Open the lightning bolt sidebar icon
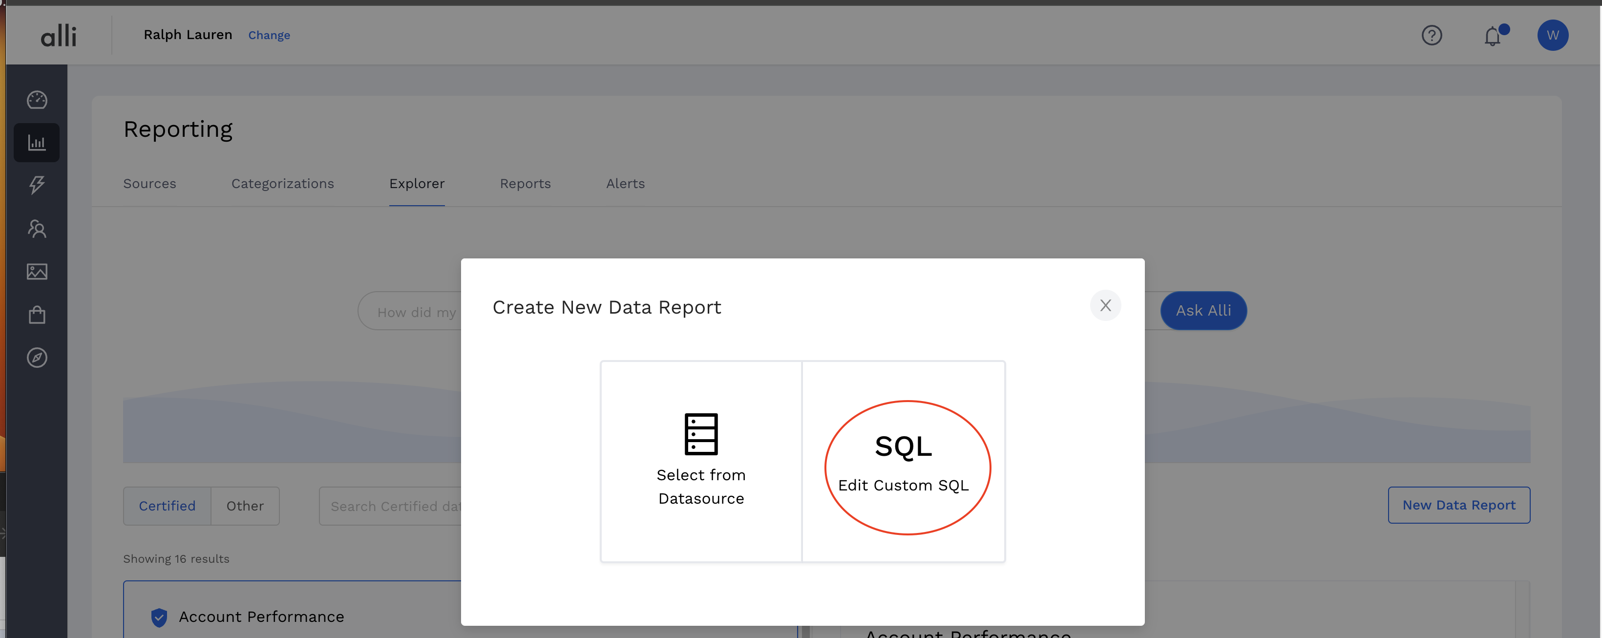 click(x=37, y=185)
